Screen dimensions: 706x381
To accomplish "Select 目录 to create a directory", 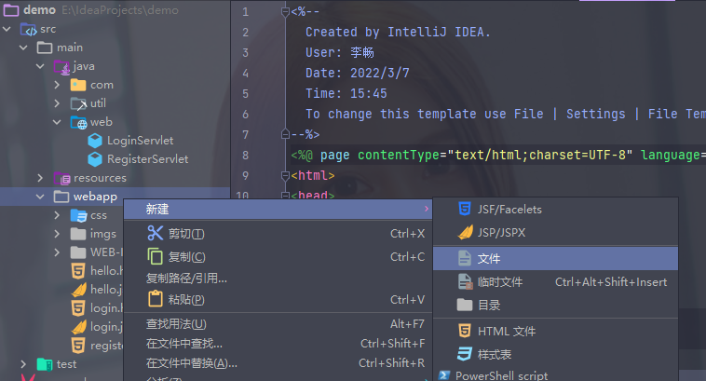I will click(556, 306).
